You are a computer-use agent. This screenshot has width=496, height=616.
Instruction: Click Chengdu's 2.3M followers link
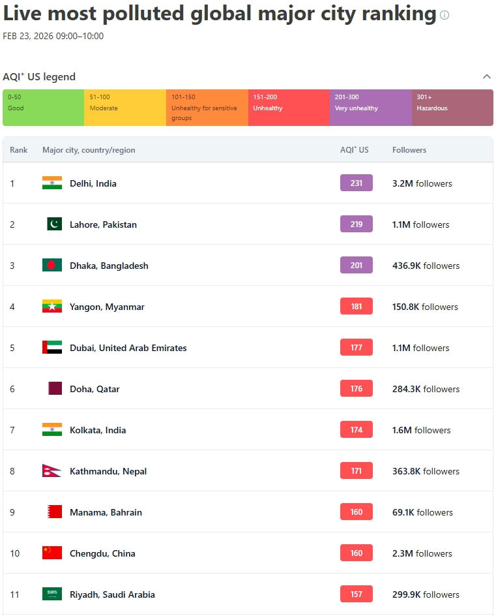(422, 553)
